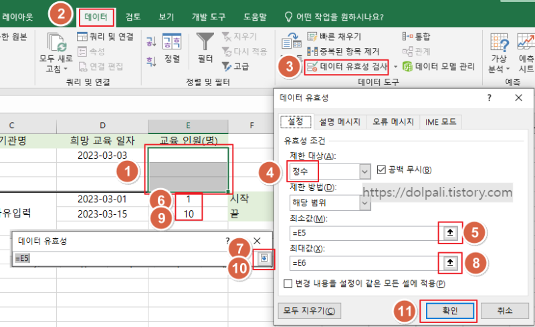Switch to the 설명 메시지 tab
This screenshot has width=535, height=327.
pyautogui.click(x=340, y=121)
